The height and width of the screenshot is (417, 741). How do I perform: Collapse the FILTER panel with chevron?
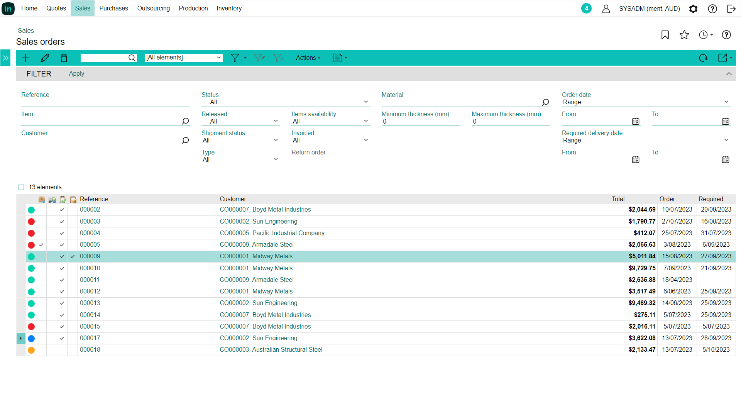(729, 74)
